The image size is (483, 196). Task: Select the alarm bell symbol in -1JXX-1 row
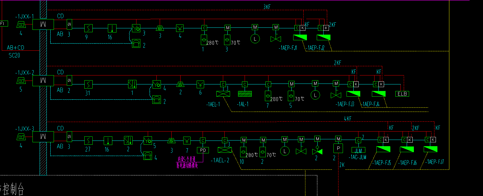coord(160,28)
